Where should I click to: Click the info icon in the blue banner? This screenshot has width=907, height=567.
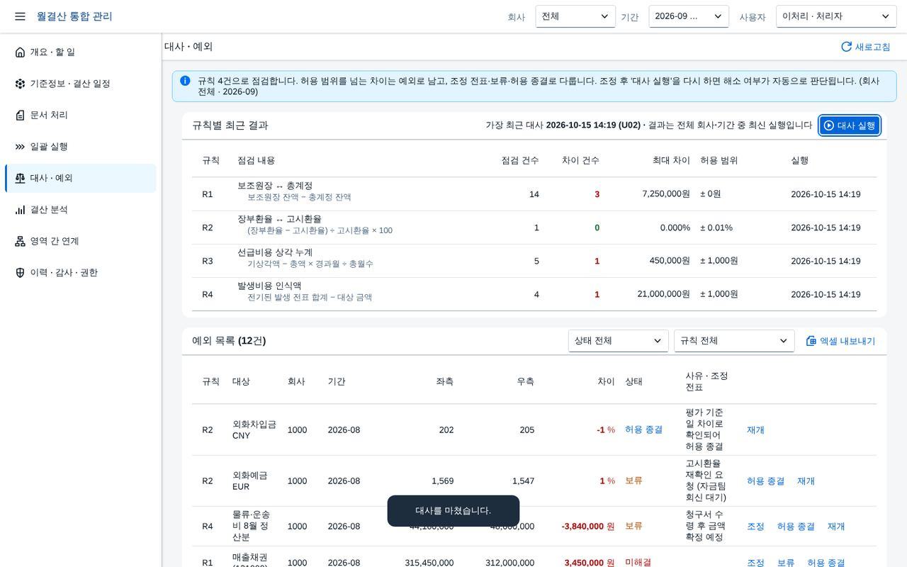click(x=185, y=81)
